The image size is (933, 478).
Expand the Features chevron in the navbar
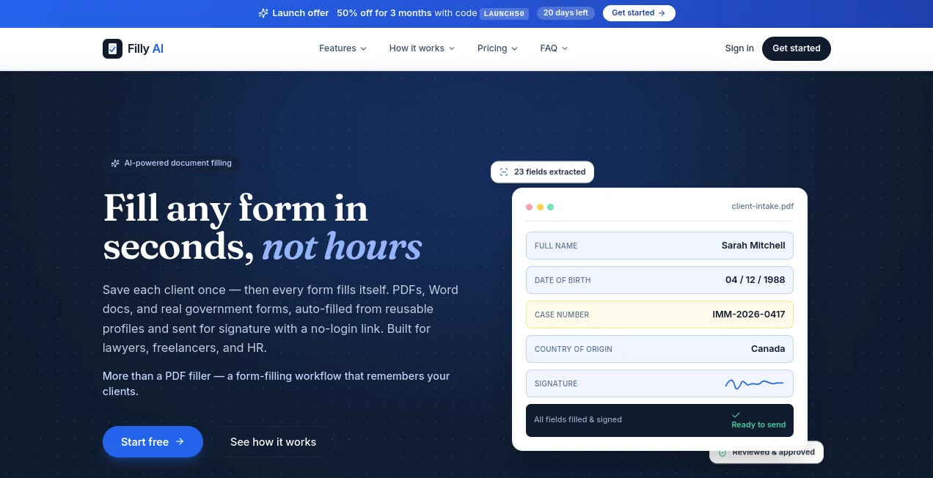click(363, 48)
